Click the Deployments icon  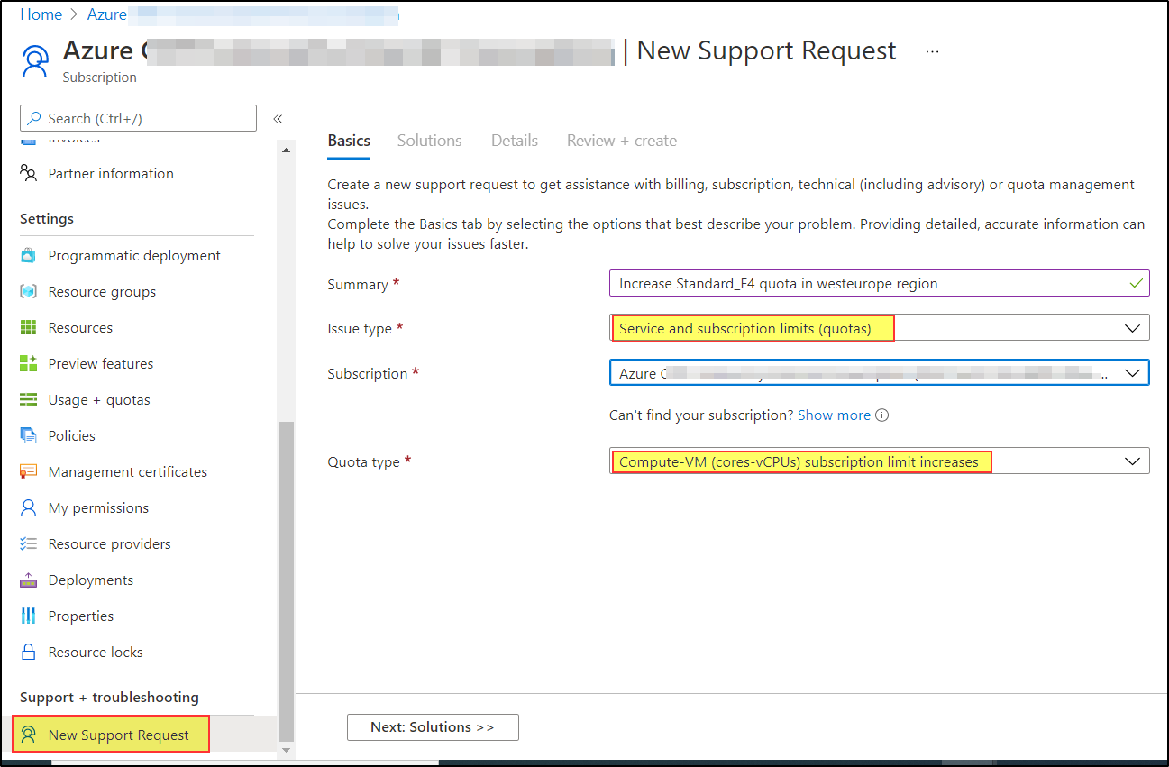(30, 580)
